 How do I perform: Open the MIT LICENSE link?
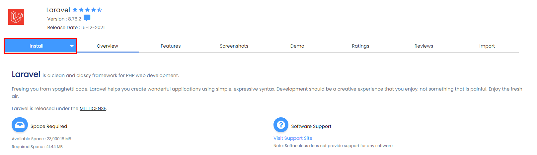(93, 108)
